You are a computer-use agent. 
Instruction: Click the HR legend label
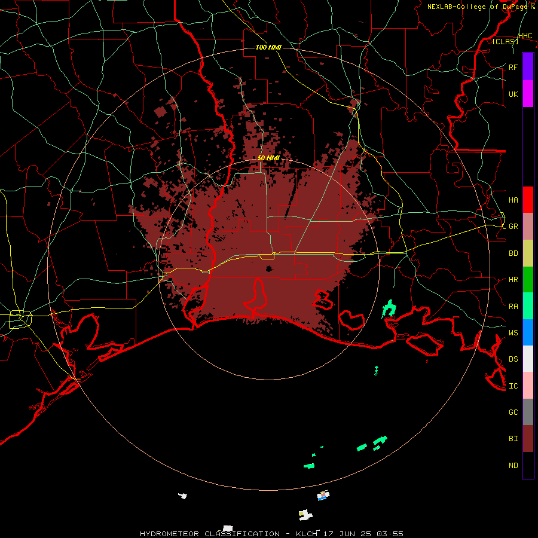tap(513, 280)
